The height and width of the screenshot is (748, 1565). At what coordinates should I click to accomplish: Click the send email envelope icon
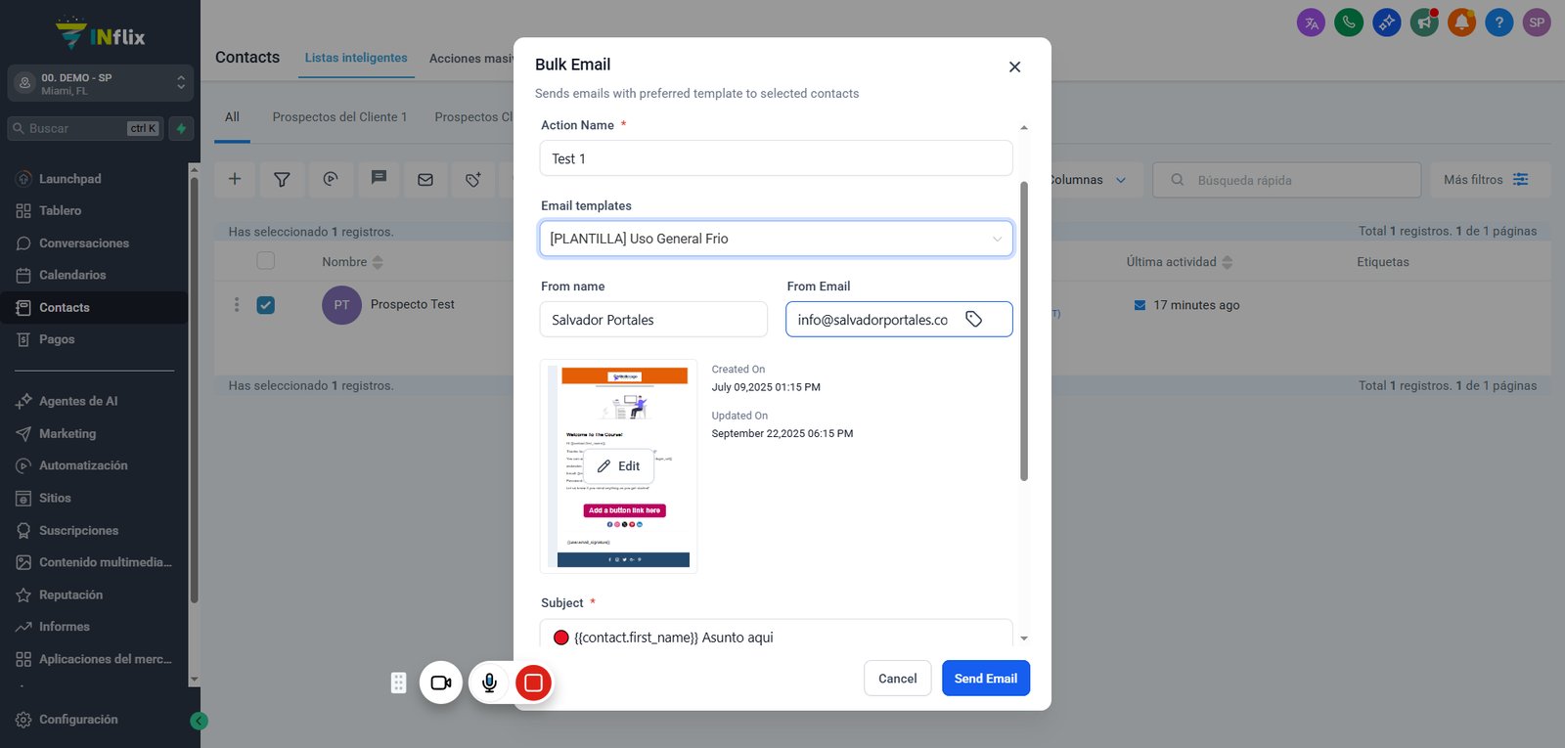tap(425, 179)
